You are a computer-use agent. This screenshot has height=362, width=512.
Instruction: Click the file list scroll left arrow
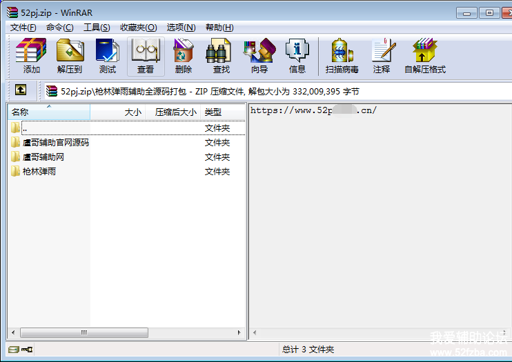13,332
